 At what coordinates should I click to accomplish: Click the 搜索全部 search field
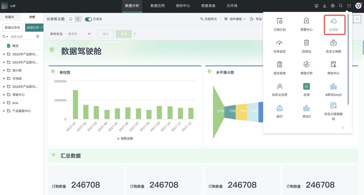[22, 37]
